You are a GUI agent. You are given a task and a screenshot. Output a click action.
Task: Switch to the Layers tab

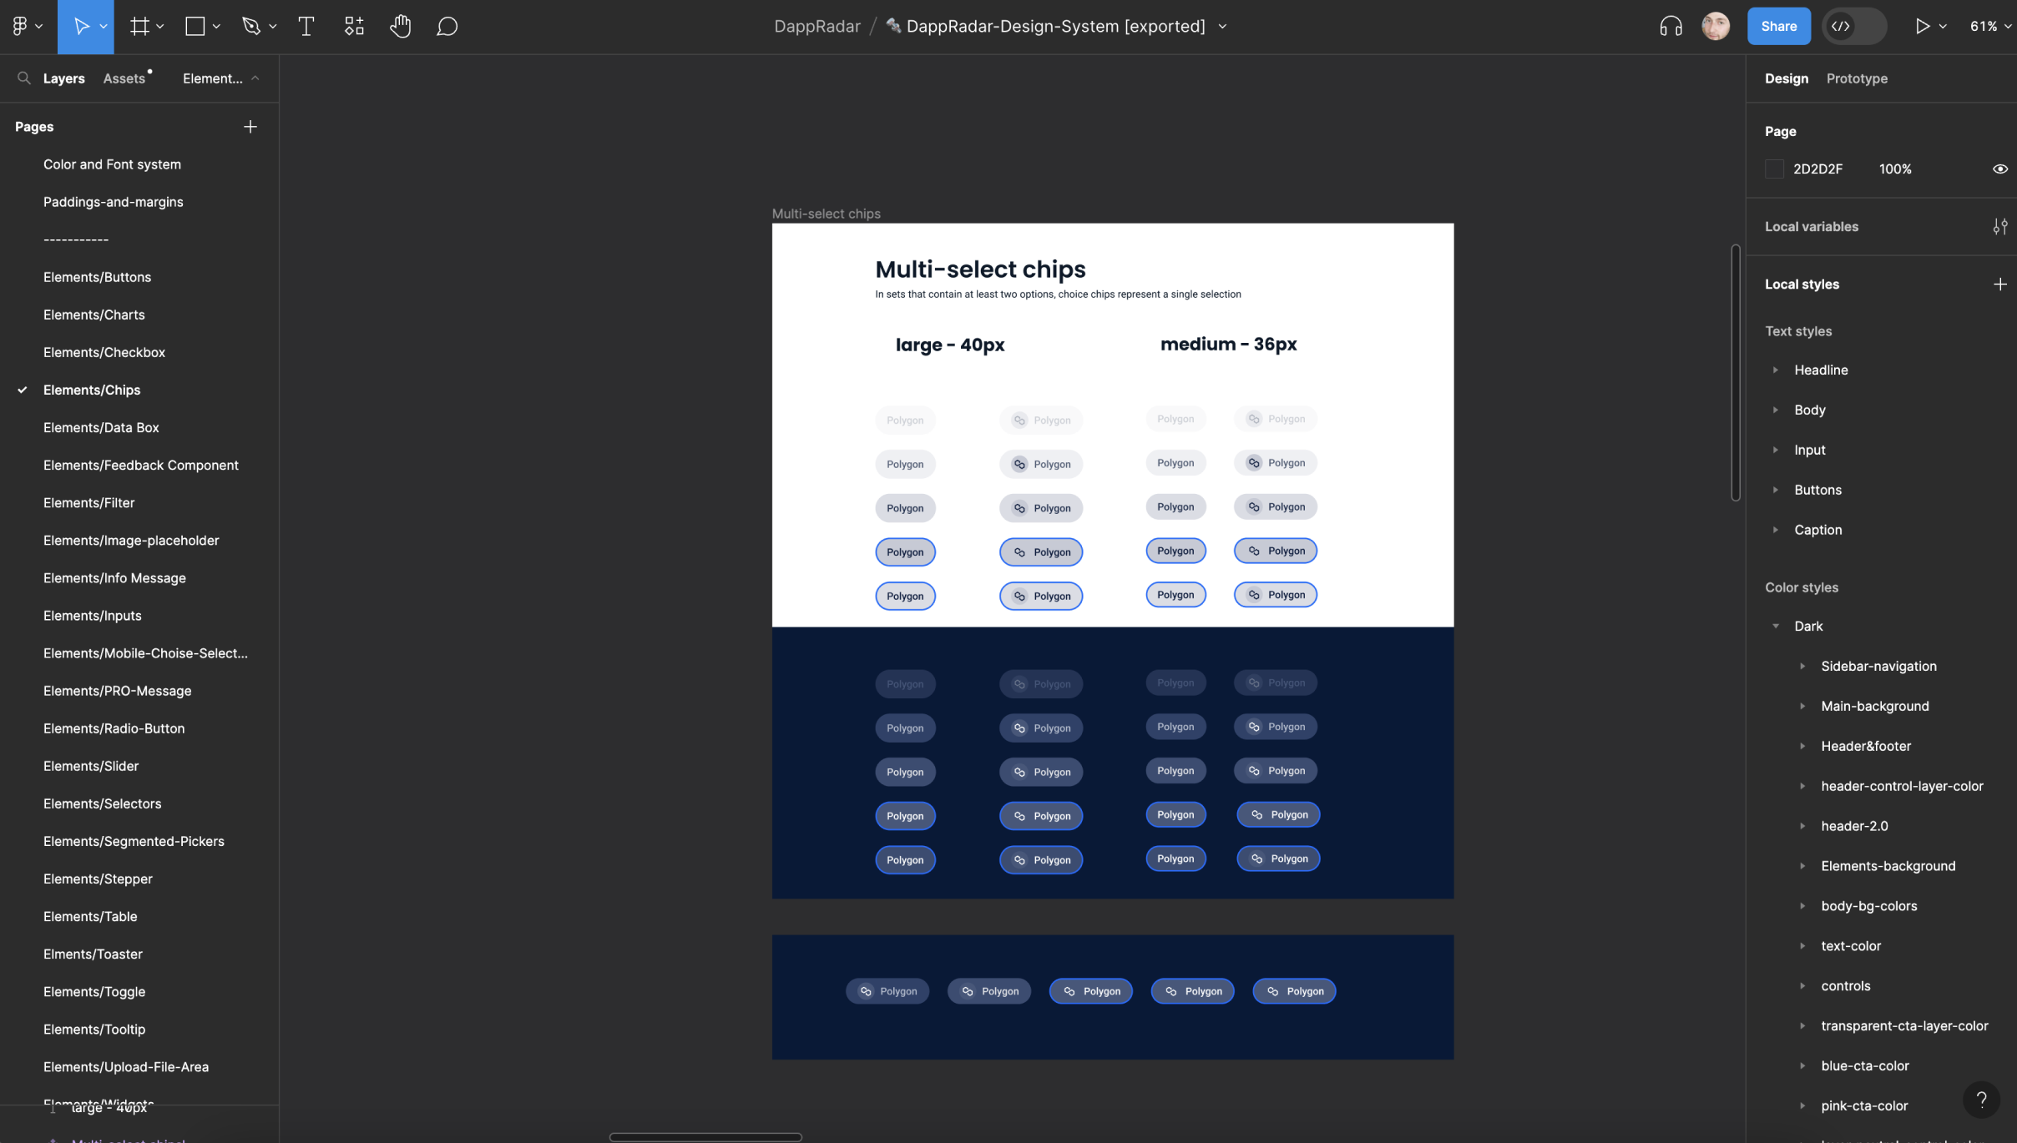coord(64,78)
